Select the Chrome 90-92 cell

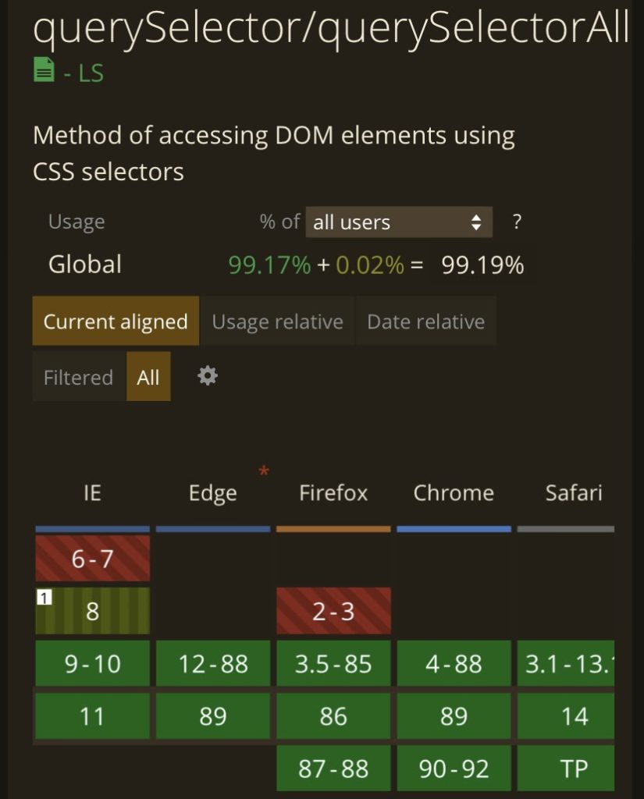[x=454, y=768]
